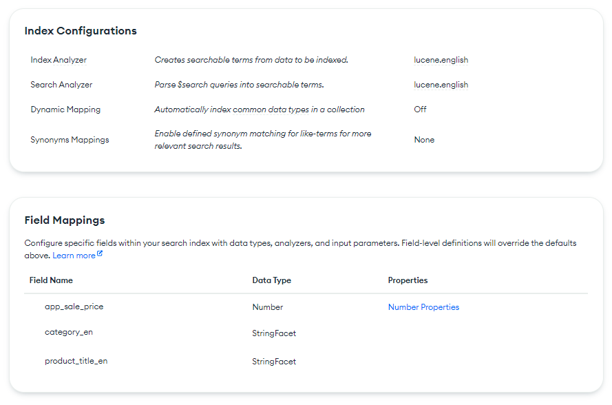Click the external link icon beside Learn more
Viewport: 612px width, 405px height.
click(x=100, y=254)
